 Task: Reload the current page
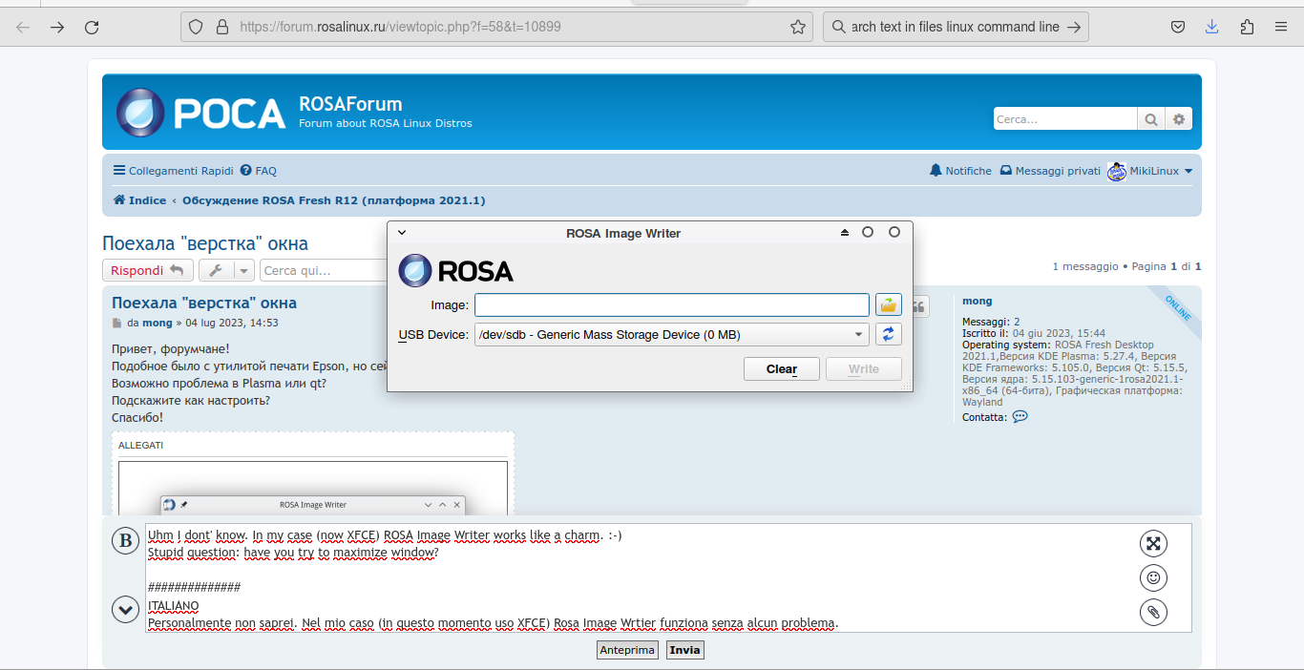coord(92,27)
